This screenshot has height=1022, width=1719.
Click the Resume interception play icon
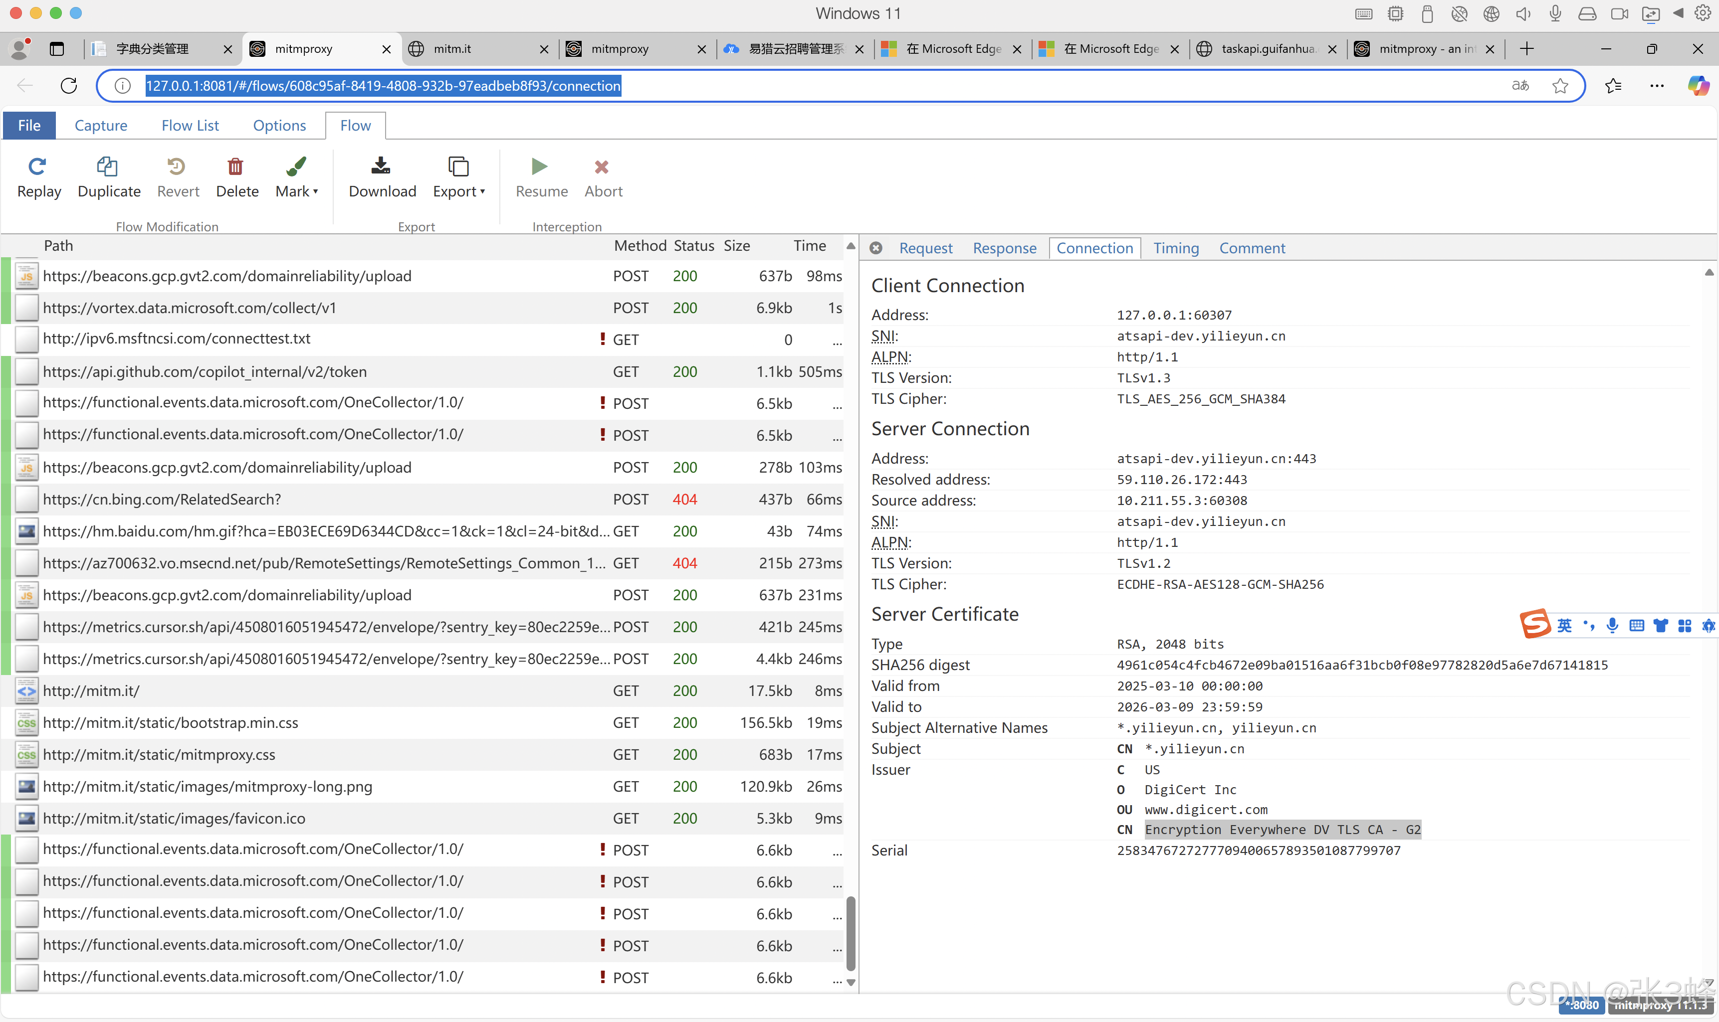pos(539,167)
